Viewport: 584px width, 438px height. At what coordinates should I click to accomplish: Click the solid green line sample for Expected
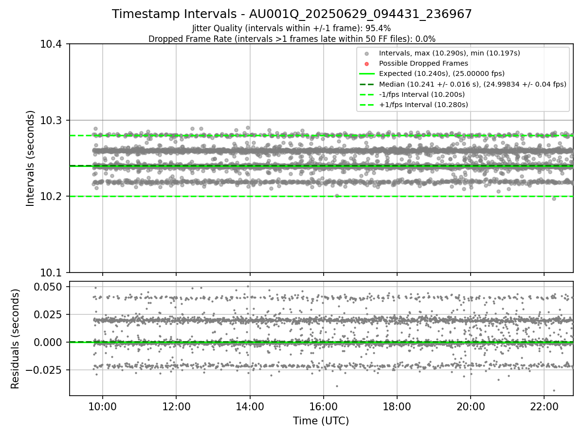point(367,74)
